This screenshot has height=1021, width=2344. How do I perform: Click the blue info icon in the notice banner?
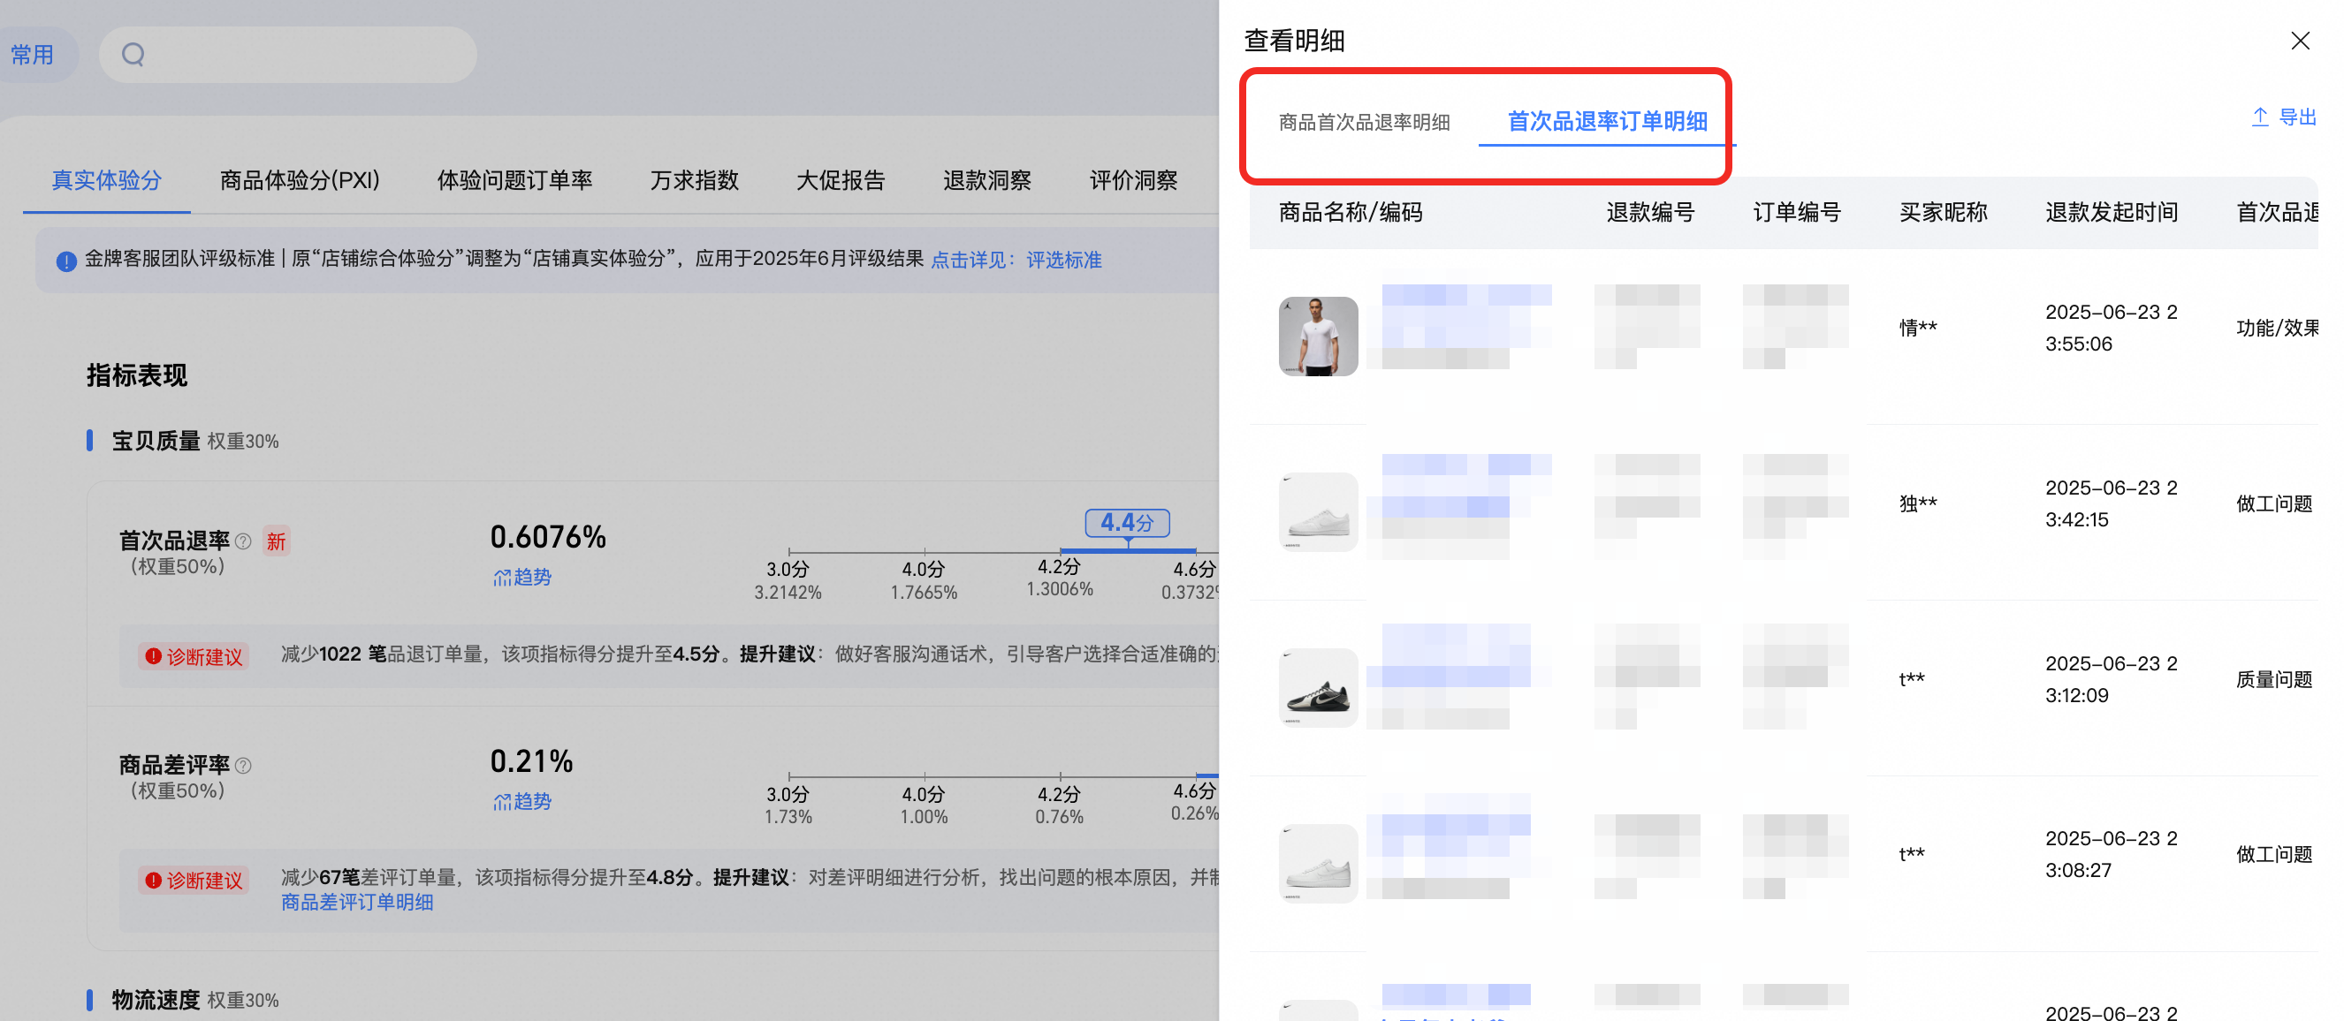(66, 261)
